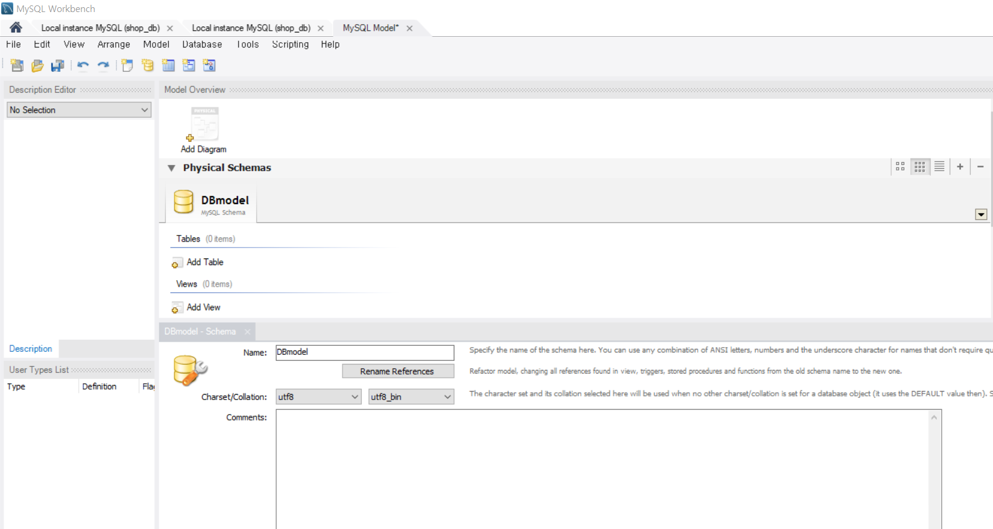The height and width of the screenshot is (529, 993).
Task: Open the utf8_bin collation dropdown
Action: tap(411, 396)
